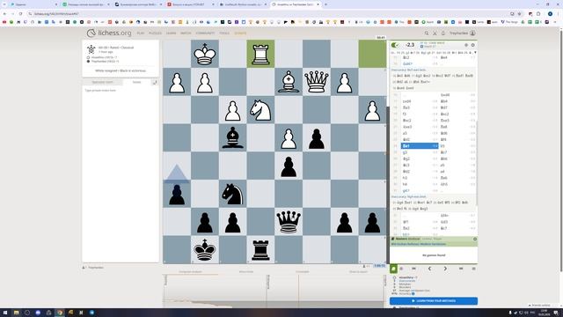Select move h3 in move list
The height and width of the screenshot is (317, 563).
(x=419, y=178)
